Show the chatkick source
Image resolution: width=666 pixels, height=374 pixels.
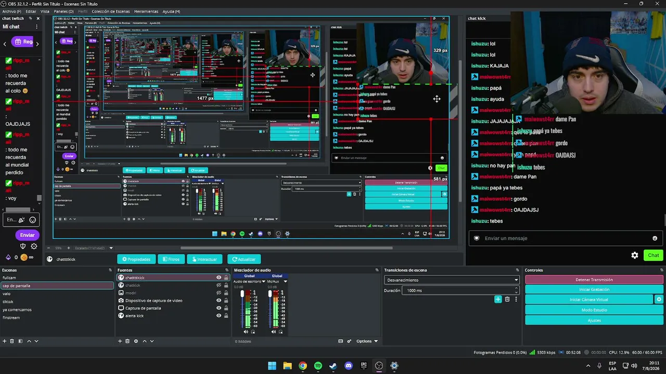tap(219, 285)
